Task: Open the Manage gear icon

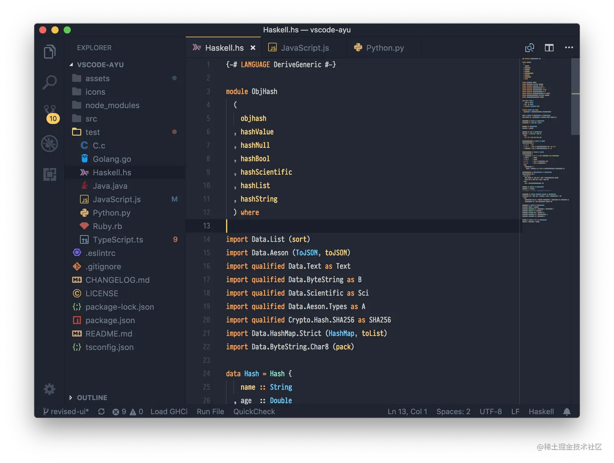Action: tap(50, 389)
